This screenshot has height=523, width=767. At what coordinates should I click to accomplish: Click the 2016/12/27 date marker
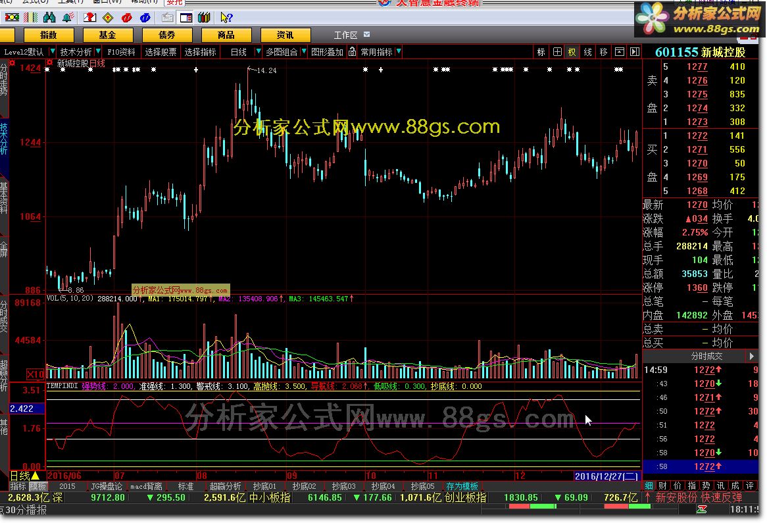(606, 476)
